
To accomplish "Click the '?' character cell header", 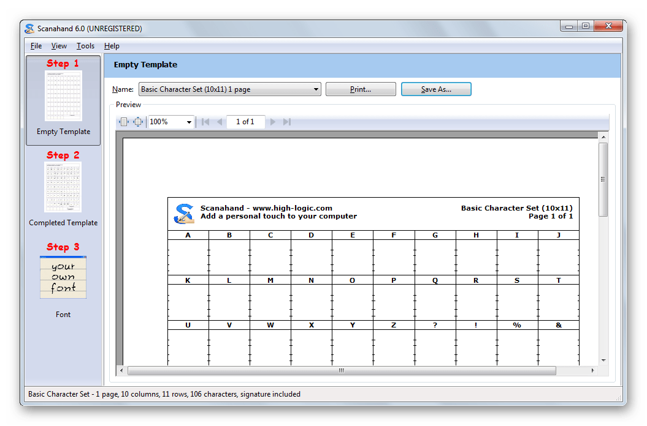I will click(435, 325).
